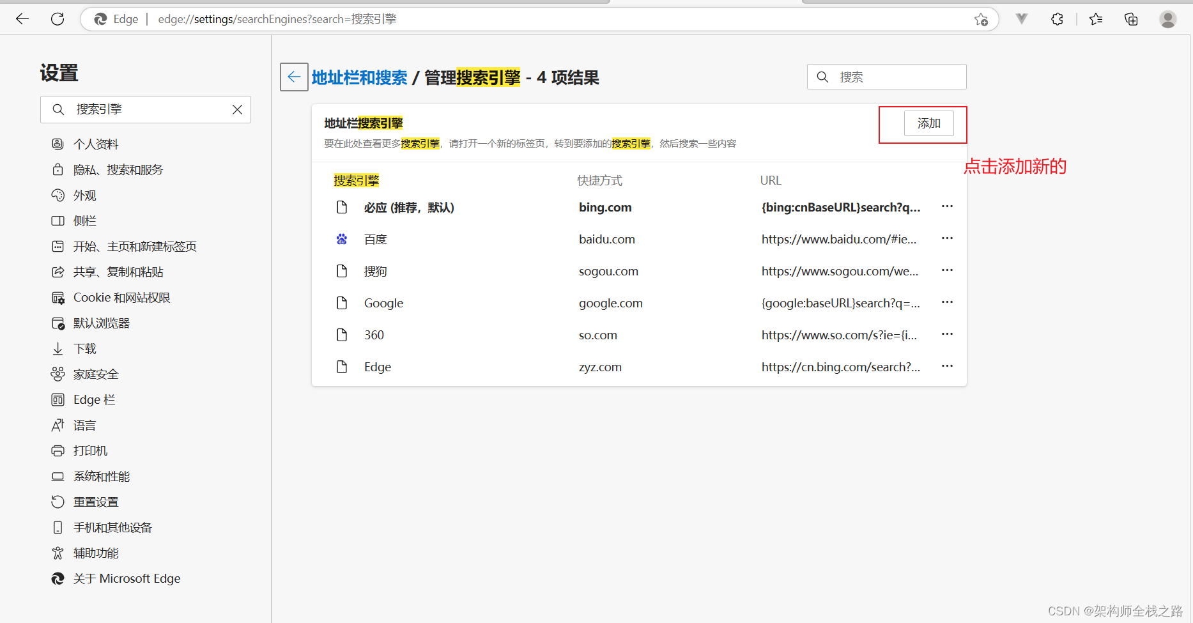The height and width of the screenshot is (623, 1193).
Task: Select the 百度 search engine name
Action: (376, 239)
